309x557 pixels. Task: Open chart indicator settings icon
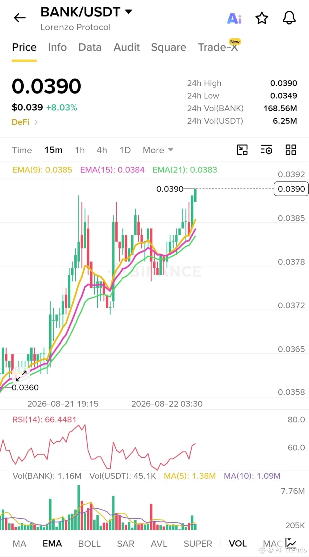click(x=266, y=150)
